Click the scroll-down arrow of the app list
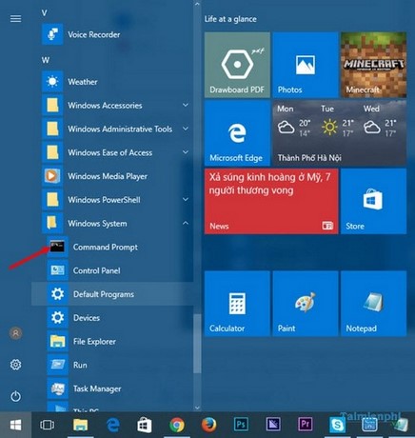 [x=197, y=408]
